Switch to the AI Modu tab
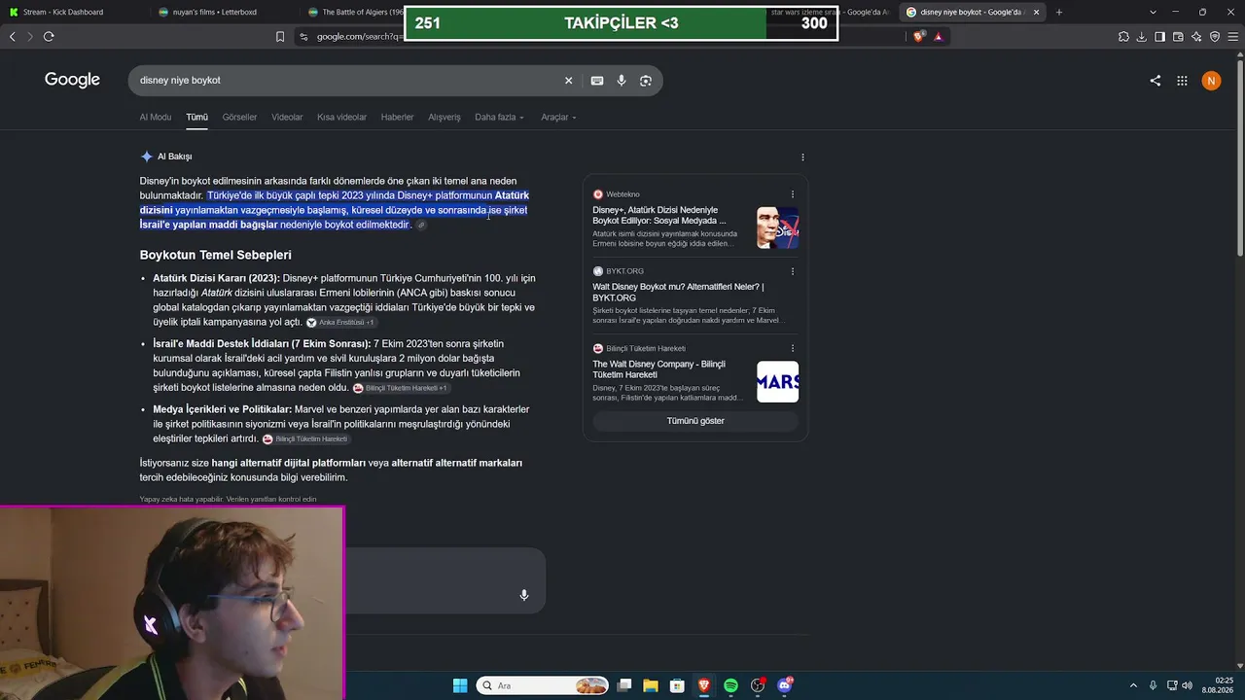The width and height of the screenshot is (1245, 700). click(x=156, y=118)
